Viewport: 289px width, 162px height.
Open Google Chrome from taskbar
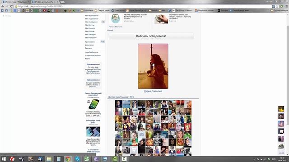click(x=68, y=159)
